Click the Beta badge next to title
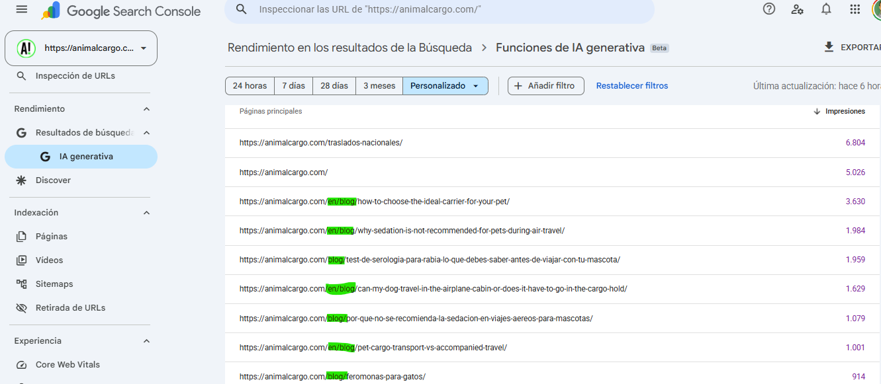The image size is (881, 384). [659, 48]
